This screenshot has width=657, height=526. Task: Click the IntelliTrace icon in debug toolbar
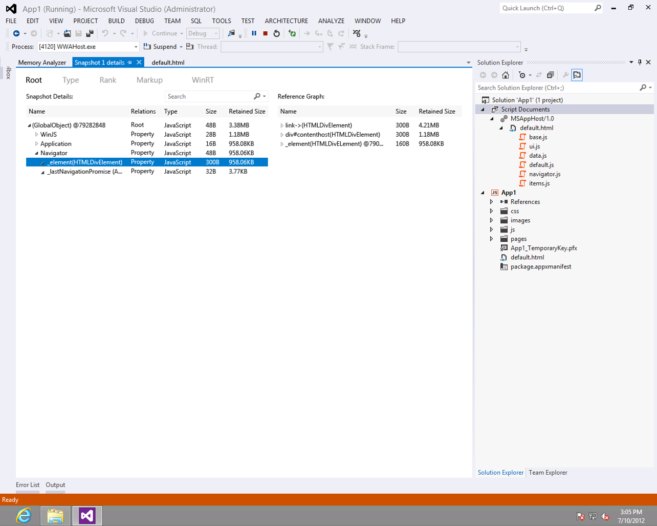pyautogui.click(x=357, y=33)
